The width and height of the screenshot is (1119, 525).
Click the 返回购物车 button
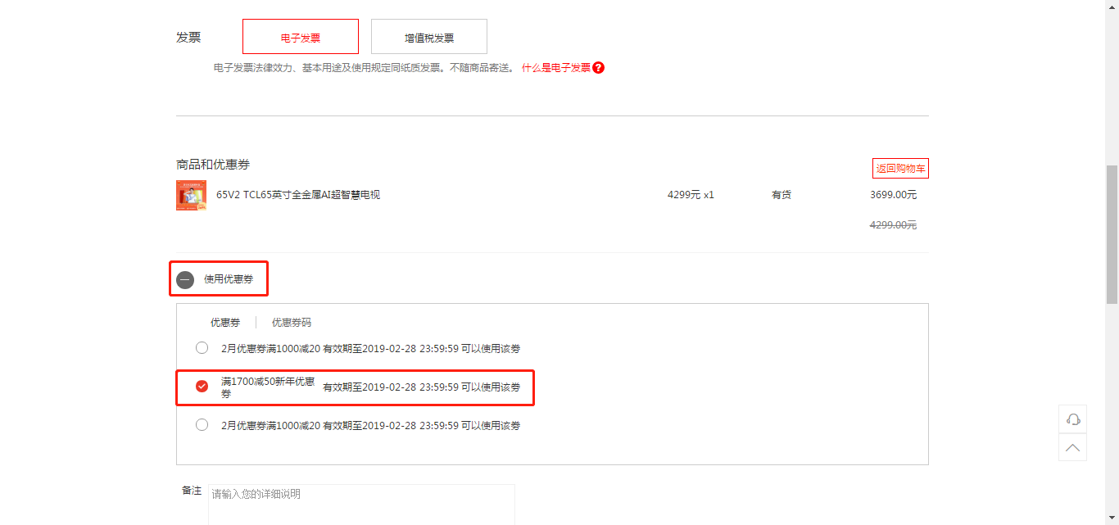pos(900,169)
